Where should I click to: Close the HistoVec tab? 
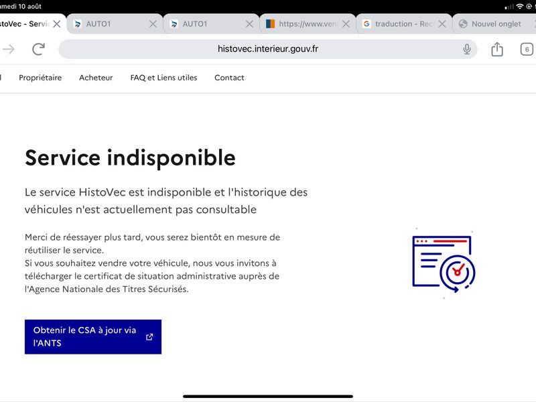(x=57, y=24)
